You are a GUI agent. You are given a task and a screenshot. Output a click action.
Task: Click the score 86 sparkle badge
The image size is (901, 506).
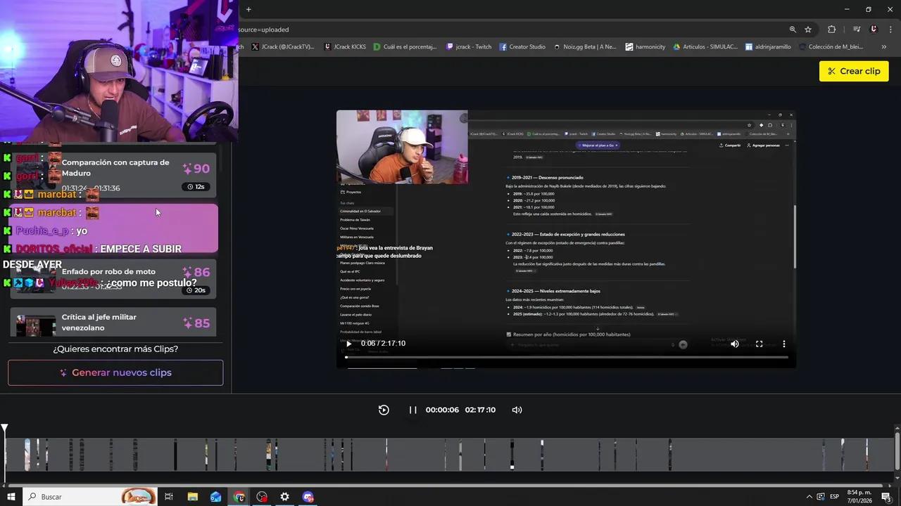pyautogui.click(x=196, y=272)
